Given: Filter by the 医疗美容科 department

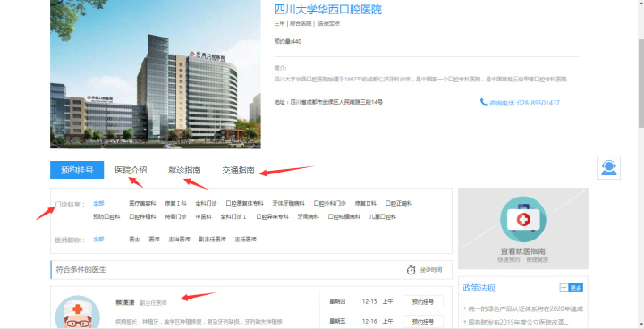Looking at the screenshot, I should coord(142,203).
